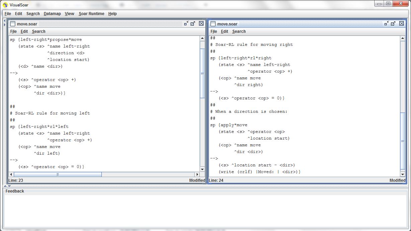Iconify the right move.soar editor window
Viewport: 411px width, 231px height.
coord(387,23)
